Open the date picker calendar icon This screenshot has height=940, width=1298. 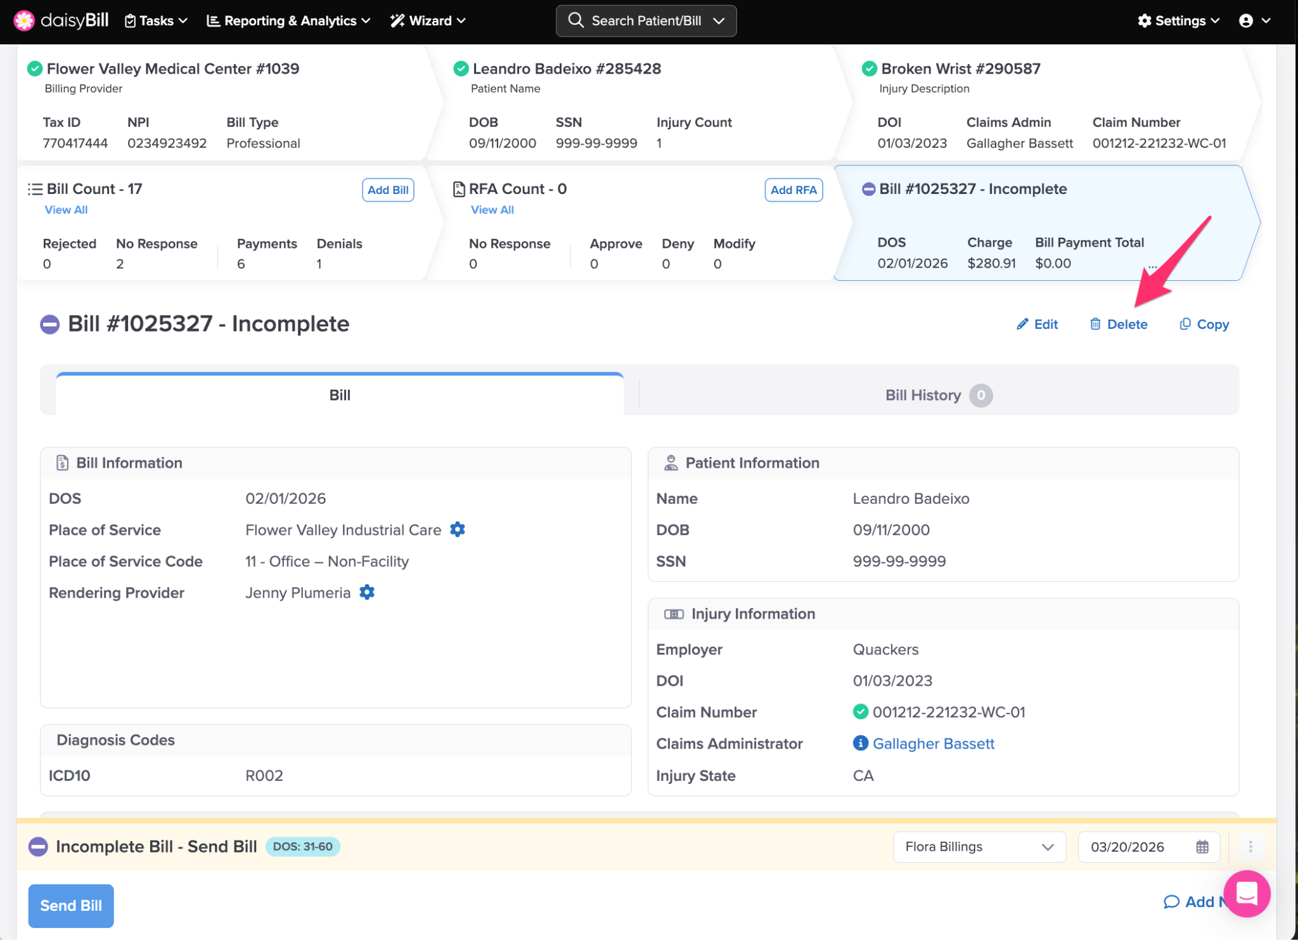tap(1202, 847)
